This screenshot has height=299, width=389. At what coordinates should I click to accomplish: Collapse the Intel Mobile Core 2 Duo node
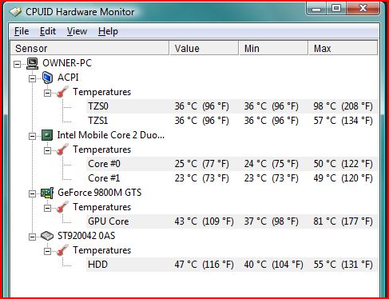(32, 136)
